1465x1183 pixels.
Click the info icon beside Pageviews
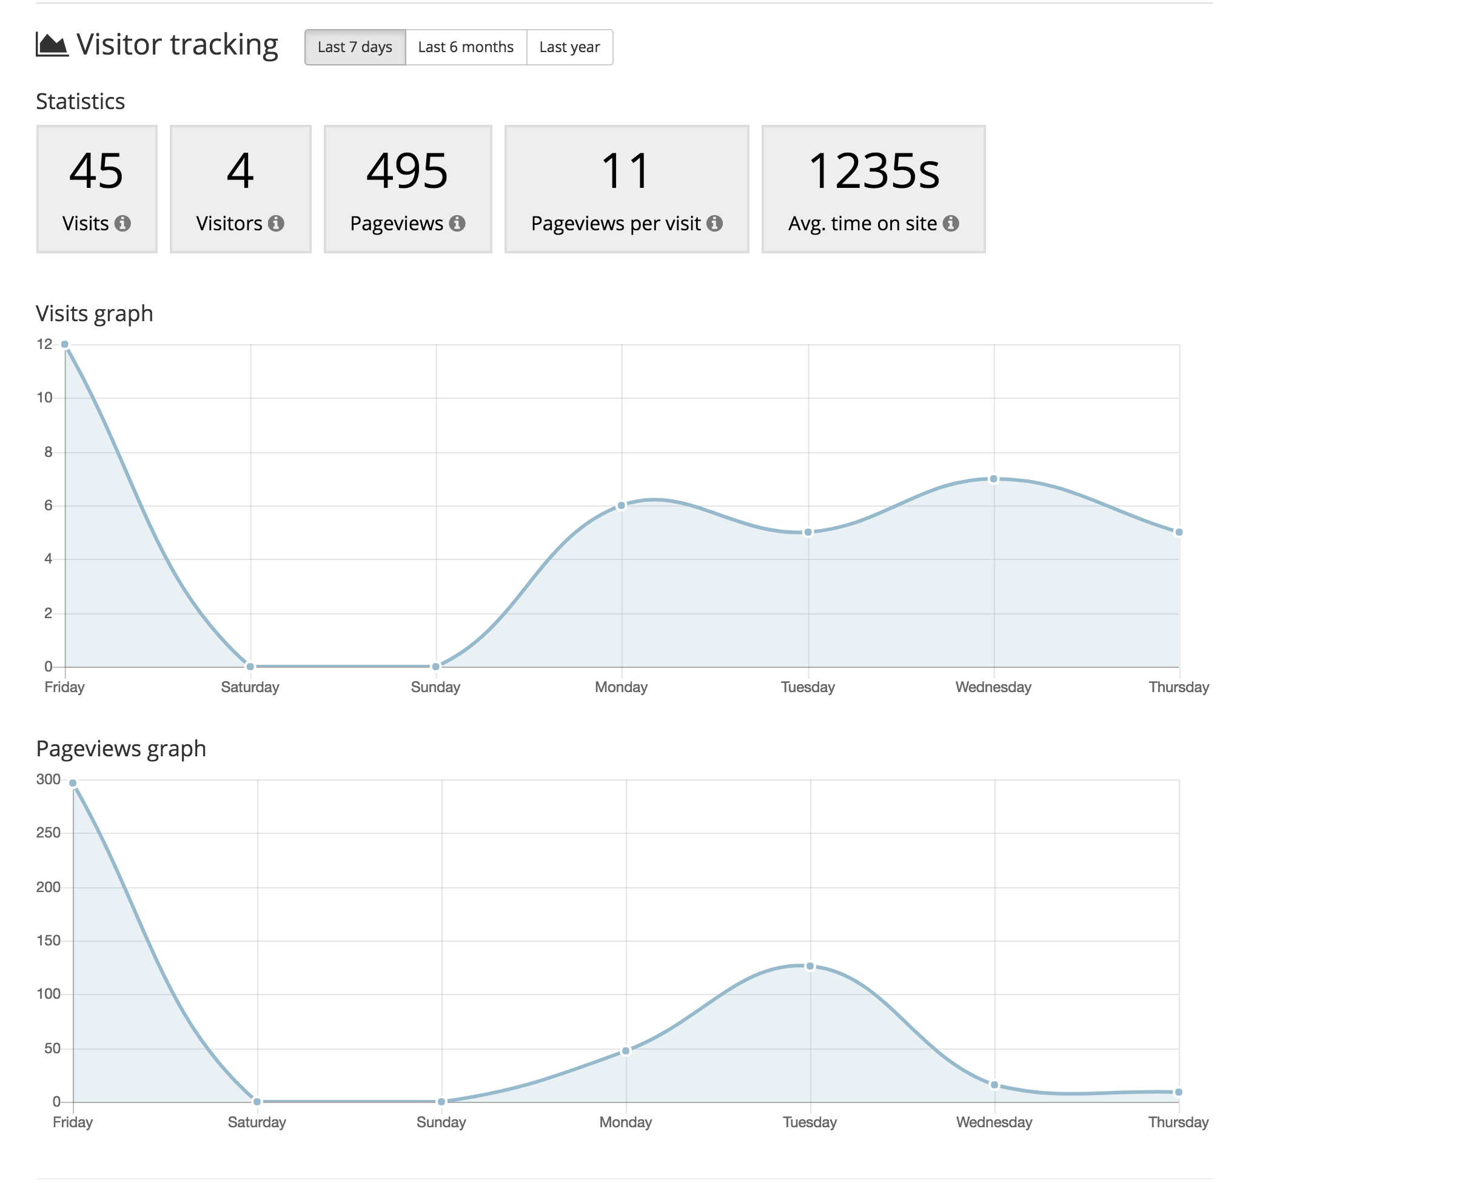(457, 224)
